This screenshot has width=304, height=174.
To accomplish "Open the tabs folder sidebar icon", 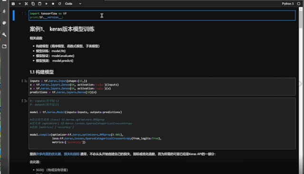I will tap(4, 46).
